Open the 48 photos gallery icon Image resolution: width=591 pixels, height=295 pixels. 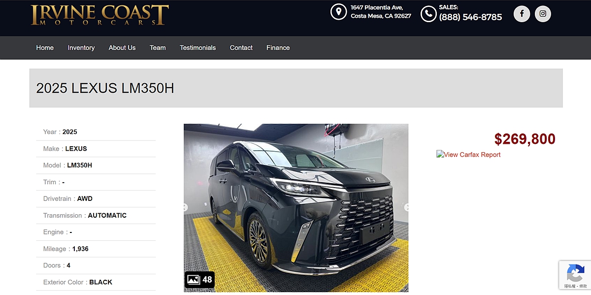point(199,280)
